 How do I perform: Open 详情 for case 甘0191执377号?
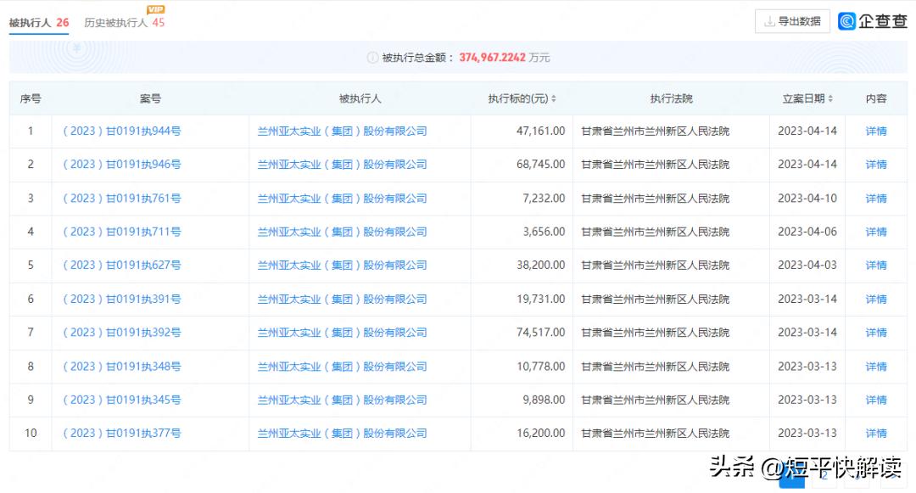874,433
